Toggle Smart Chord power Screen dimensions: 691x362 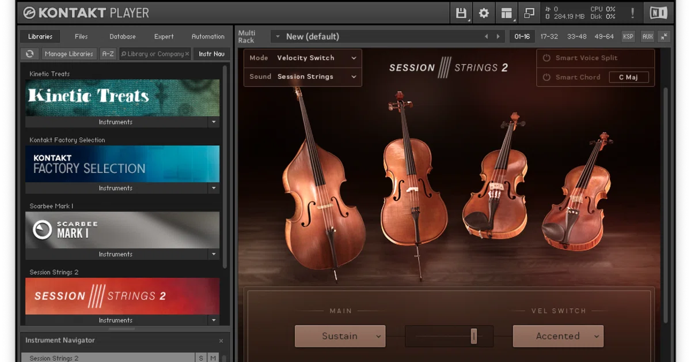coord(546,77)
